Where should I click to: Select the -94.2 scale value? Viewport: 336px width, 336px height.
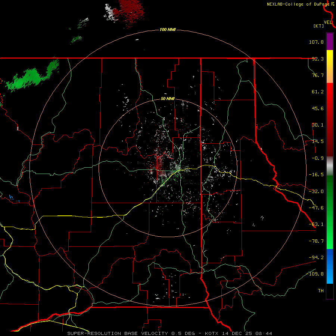coord(316,257)
